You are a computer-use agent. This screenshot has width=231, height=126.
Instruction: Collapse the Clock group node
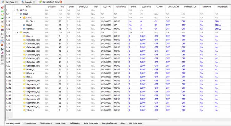pos(21,18)
